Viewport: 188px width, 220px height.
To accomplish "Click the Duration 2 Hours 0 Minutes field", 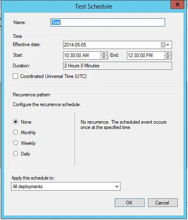I will coord(118,66).
